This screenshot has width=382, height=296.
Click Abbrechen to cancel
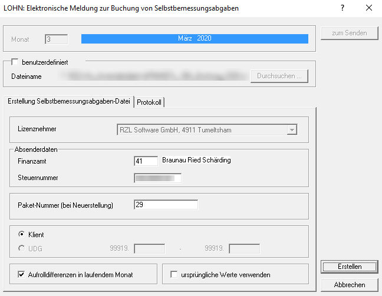point(350,285)
